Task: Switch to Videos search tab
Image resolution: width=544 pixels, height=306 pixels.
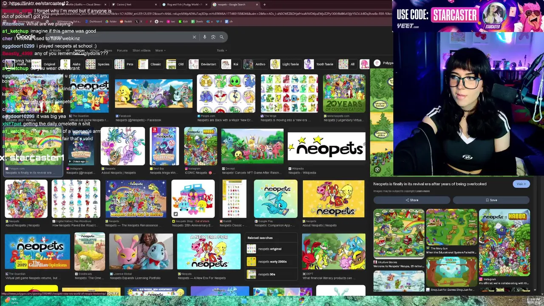Action: (x=94, y=51)
